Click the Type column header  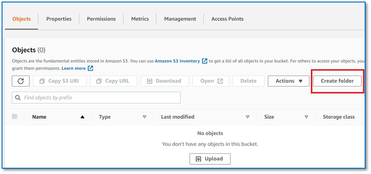(x=105, y=117)
